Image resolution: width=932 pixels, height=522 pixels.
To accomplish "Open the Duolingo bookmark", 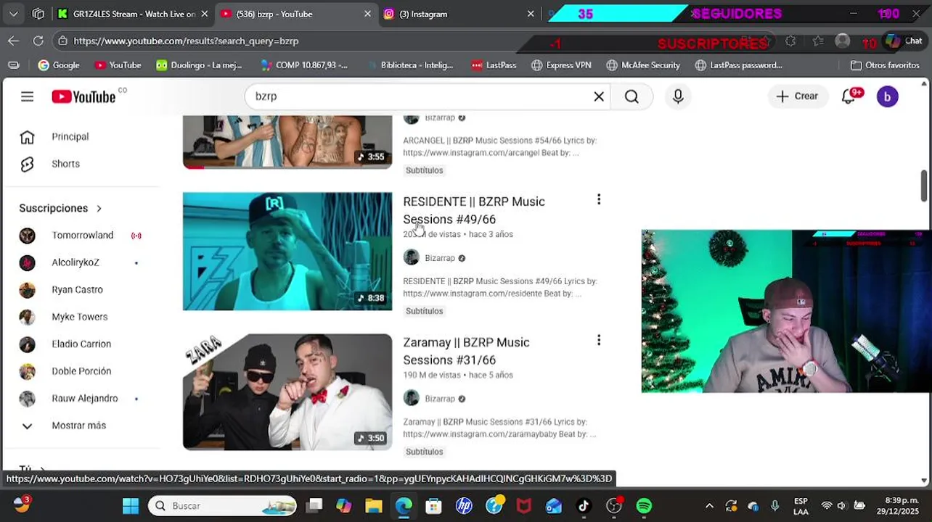I will point(199,65).
